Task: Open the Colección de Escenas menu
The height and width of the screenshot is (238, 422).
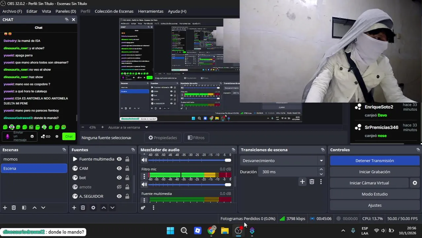Action: tap(114, 11)
